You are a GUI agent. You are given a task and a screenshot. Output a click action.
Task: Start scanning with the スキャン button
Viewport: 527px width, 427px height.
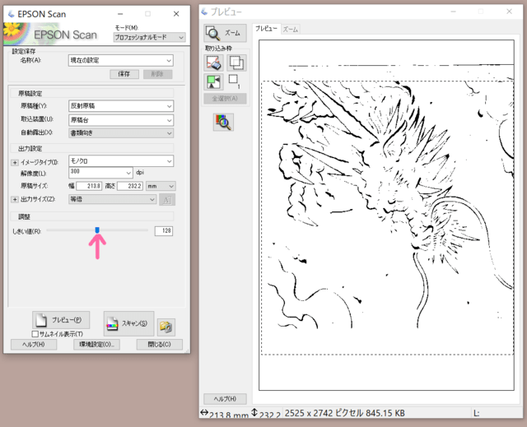point(128,323)
